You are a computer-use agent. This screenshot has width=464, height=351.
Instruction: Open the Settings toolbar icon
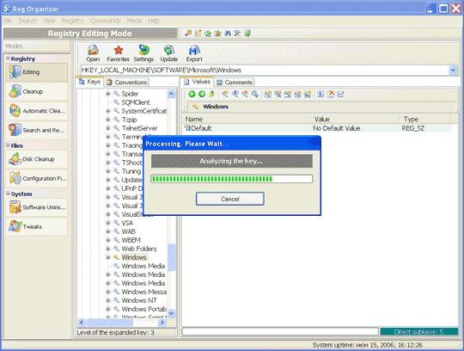point(143,53)
